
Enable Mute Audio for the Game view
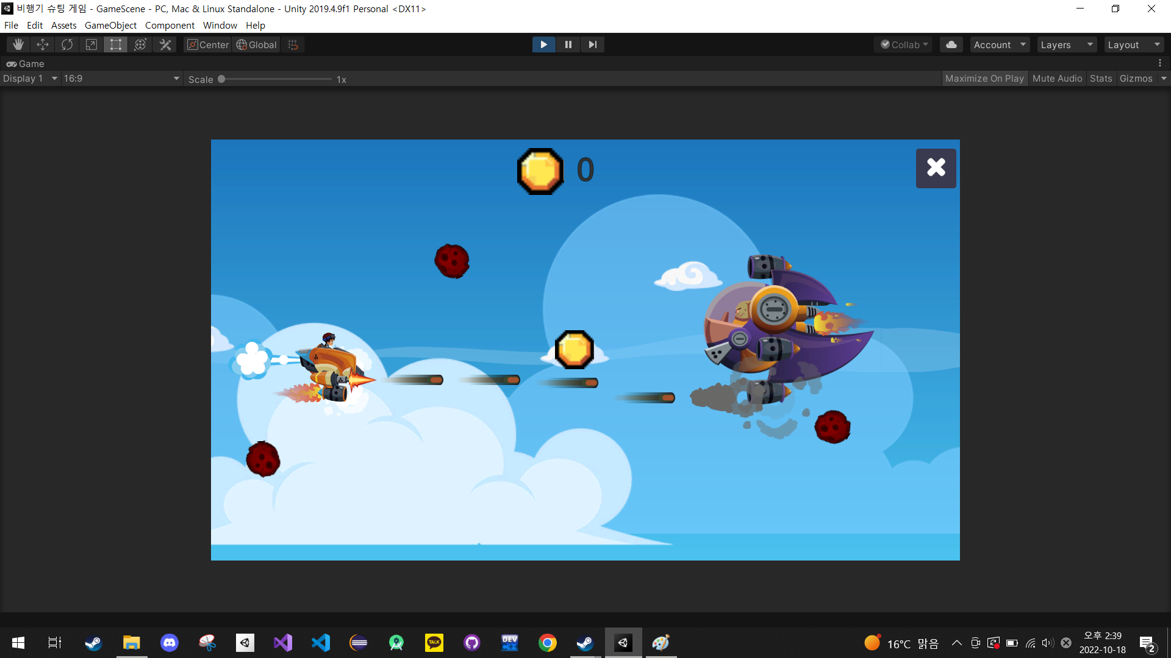[x=1057, y=78]
